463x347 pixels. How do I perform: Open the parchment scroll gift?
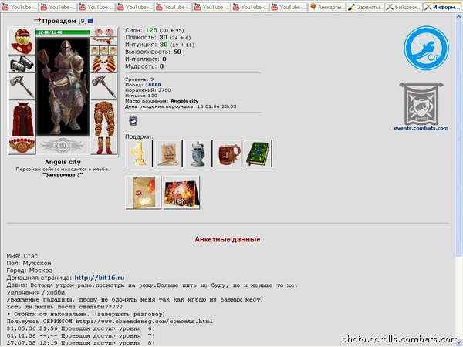168,153
